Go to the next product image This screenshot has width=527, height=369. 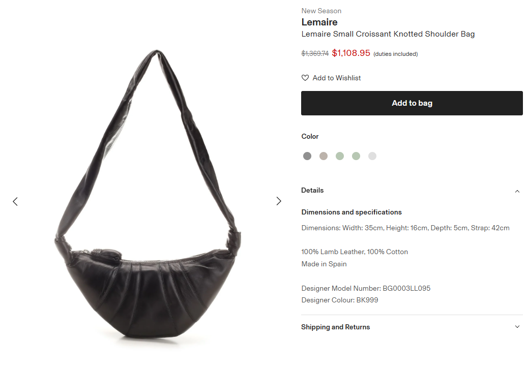point(279,201)
